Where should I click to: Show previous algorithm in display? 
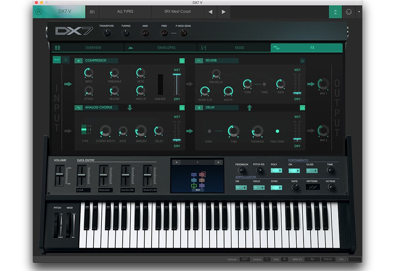(176, 162)
